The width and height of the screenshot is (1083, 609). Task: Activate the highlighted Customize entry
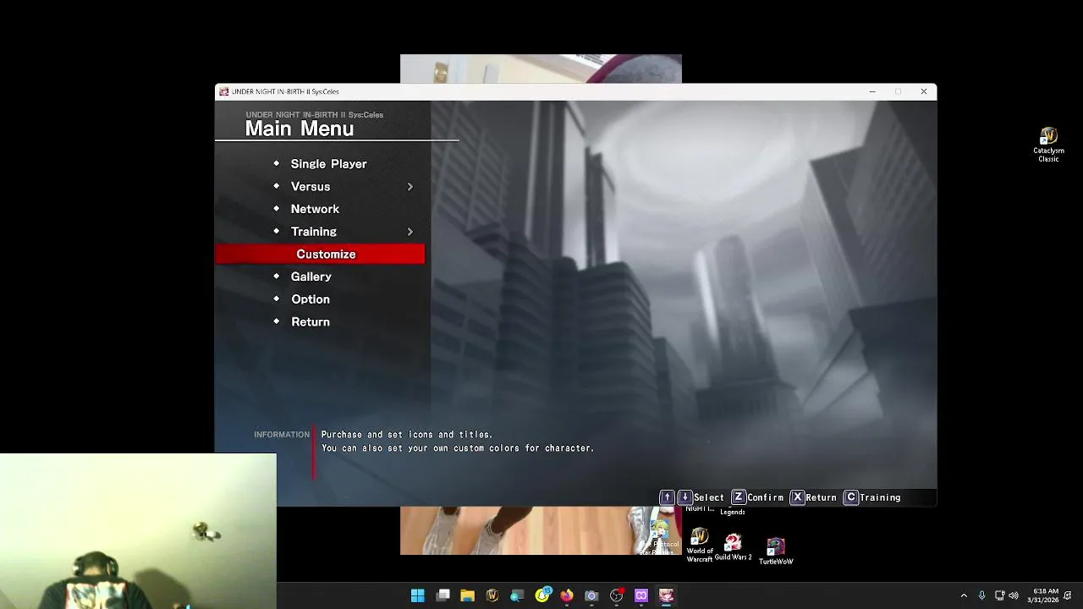(320, 254)
